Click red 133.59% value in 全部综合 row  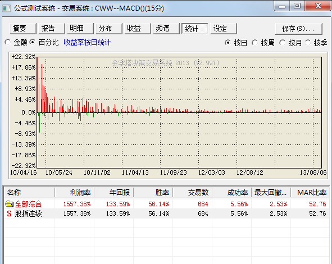pos(118,204)
